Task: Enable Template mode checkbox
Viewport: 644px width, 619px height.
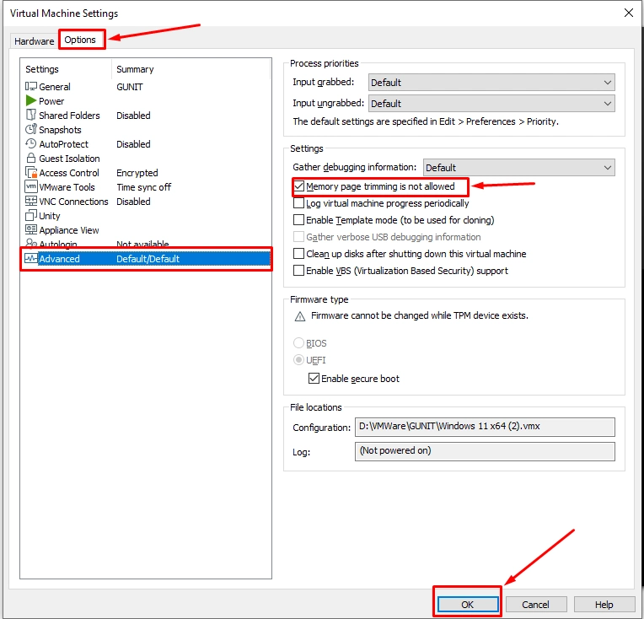Action: (299, 220)
